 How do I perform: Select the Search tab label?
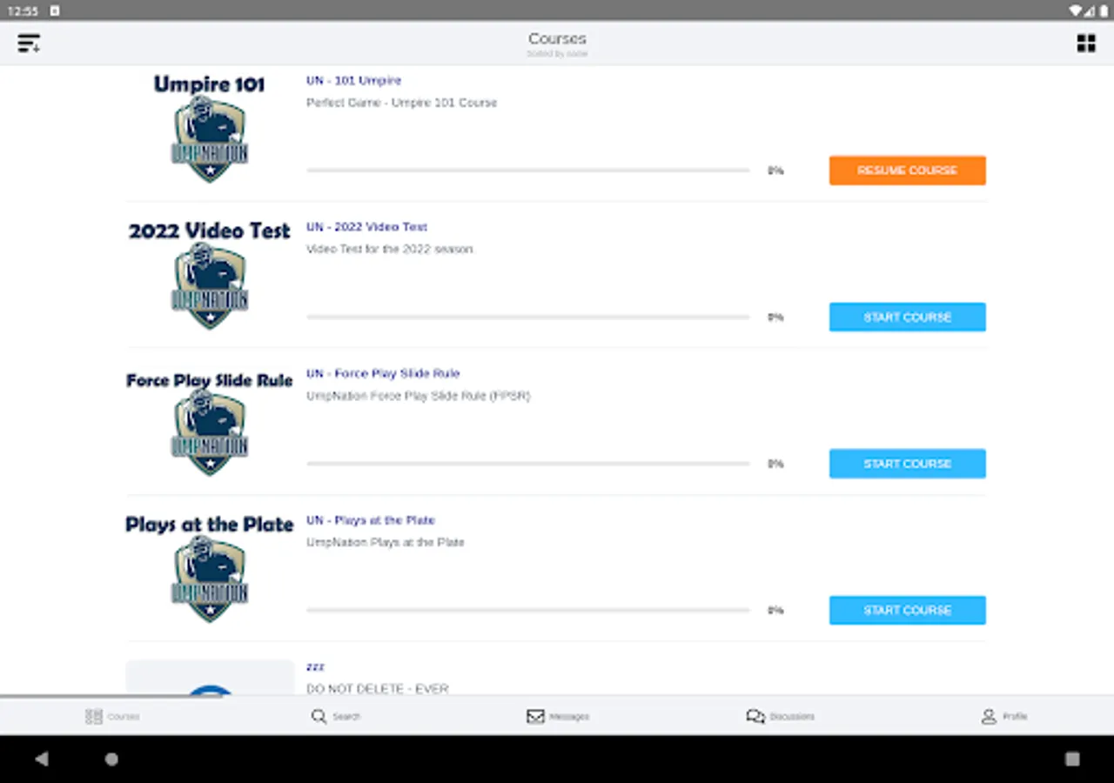pyautogui.click(x=346, y=717)
